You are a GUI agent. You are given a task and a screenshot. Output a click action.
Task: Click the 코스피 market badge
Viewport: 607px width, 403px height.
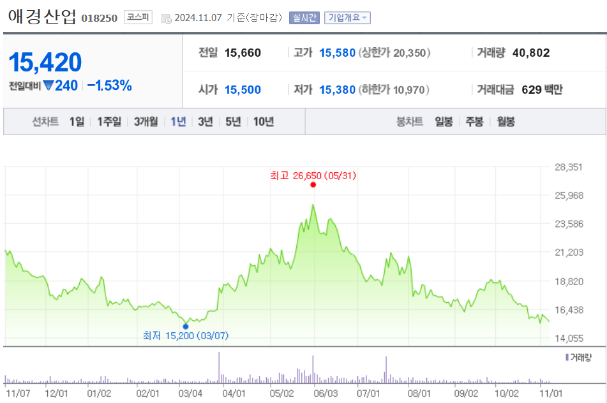pos(139,17)
